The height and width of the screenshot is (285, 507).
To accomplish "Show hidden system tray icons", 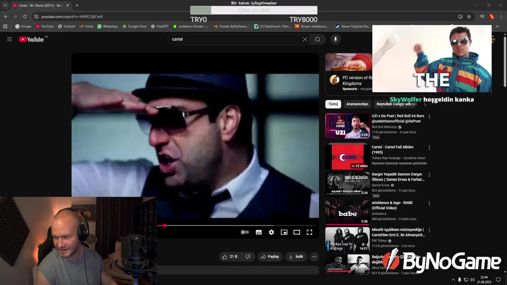I will coord(453,280).
